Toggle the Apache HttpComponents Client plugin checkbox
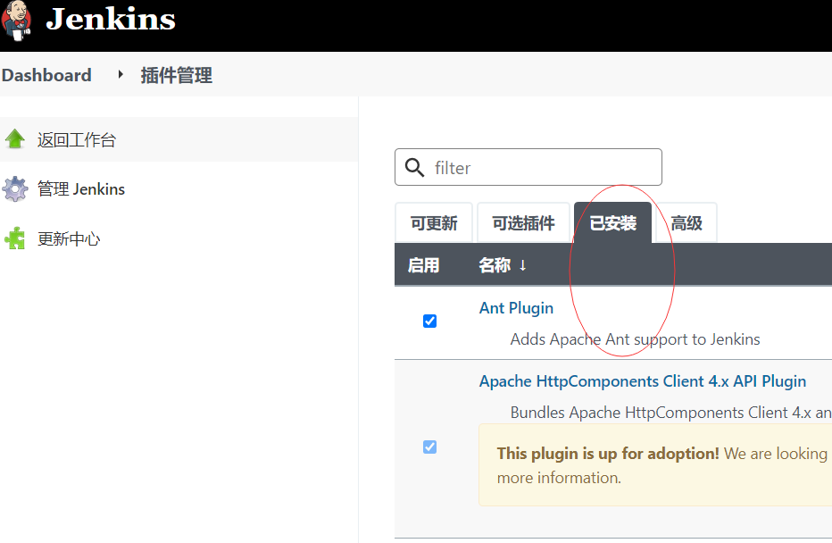The width and height of the screenshot is (832, 543). [429, 447]
